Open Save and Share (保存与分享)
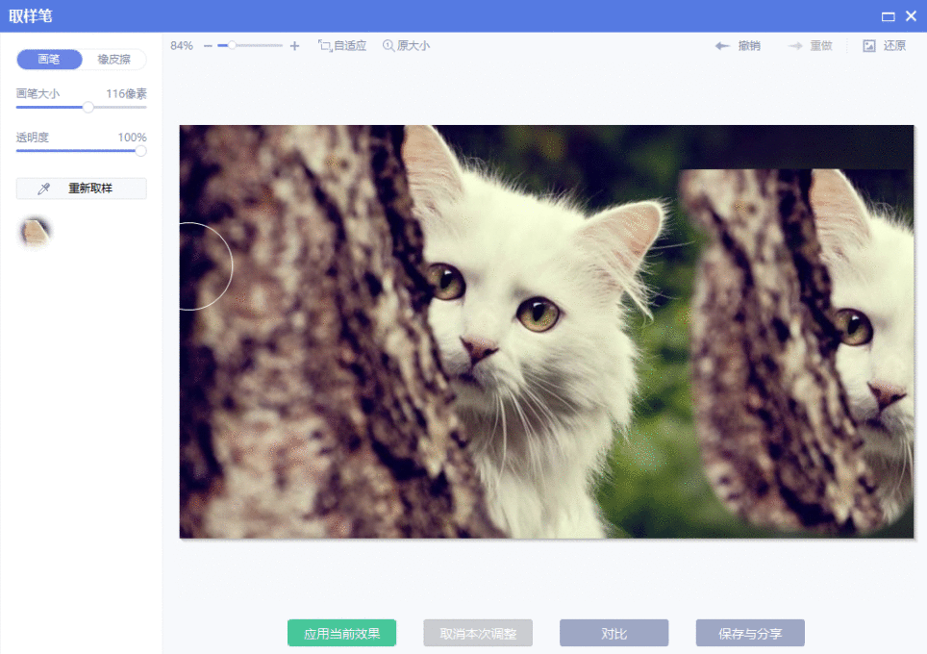The image size is (927, 654). [750, 633]
